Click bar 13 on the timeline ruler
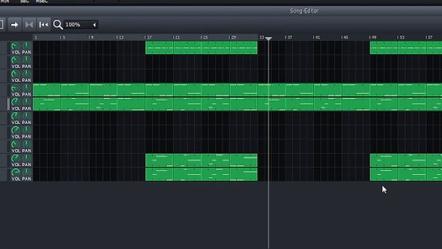The width and height of the screenshot is (442, 249). (x=119, y=37)
